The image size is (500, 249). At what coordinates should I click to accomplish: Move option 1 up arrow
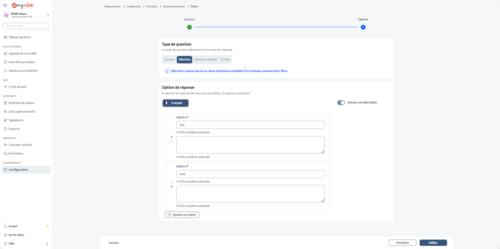click(x=172, y=133)
